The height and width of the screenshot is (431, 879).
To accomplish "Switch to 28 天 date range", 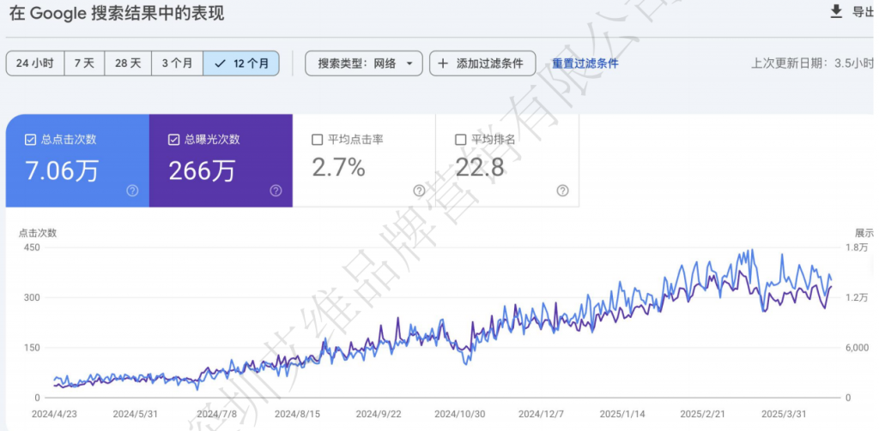I will coord(128,63).
